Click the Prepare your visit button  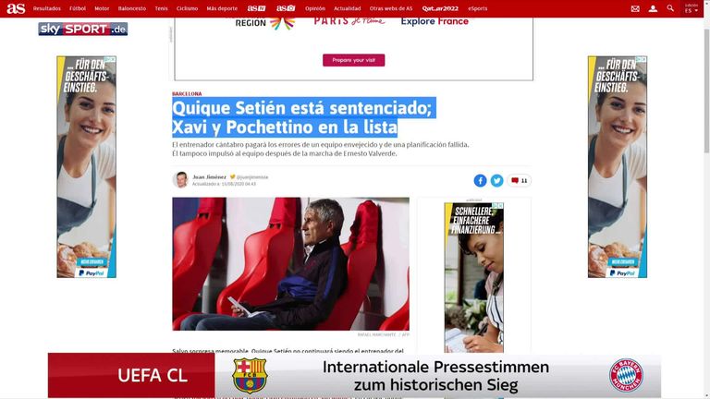pyautogui.click(x=354, y=60)
